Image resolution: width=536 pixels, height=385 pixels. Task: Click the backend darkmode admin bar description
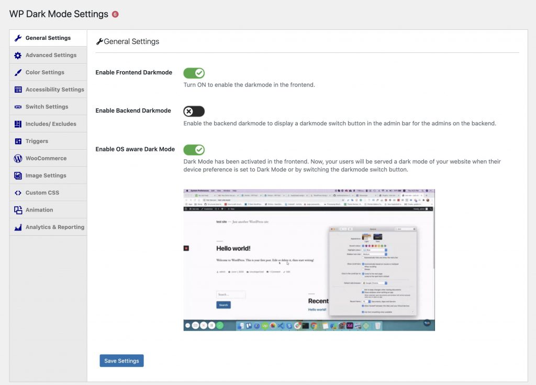coord(340,123)
